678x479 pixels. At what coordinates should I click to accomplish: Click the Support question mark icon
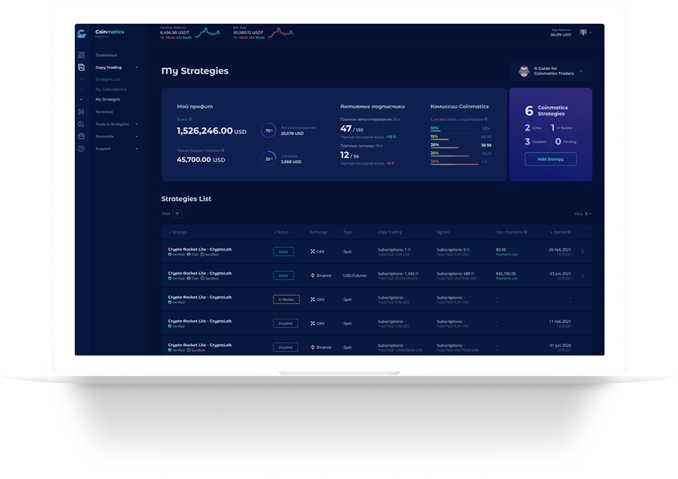click(x=81, y=148)
